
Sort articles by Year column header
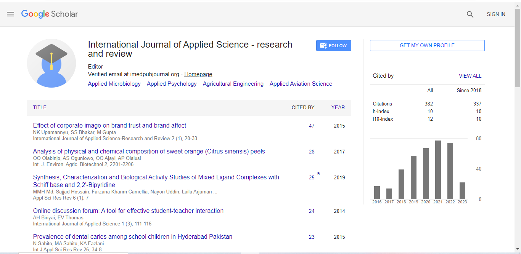click(x=338, y=107)
